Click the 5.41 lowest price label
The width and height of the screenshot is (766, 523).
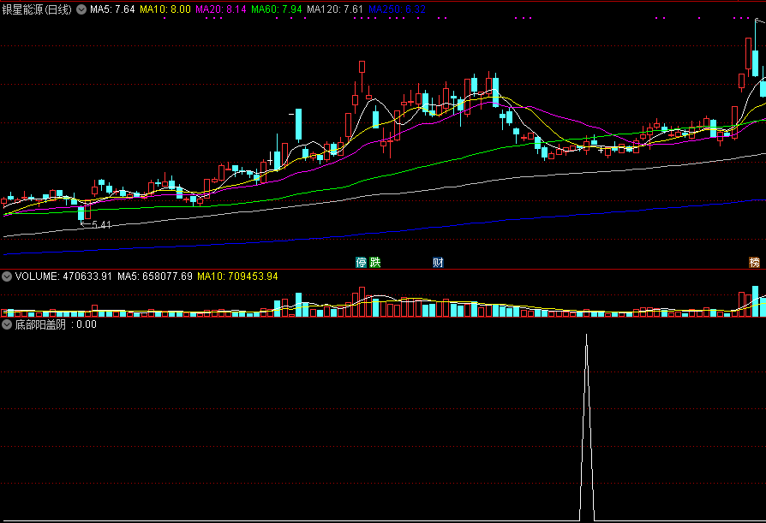(102, 225)
